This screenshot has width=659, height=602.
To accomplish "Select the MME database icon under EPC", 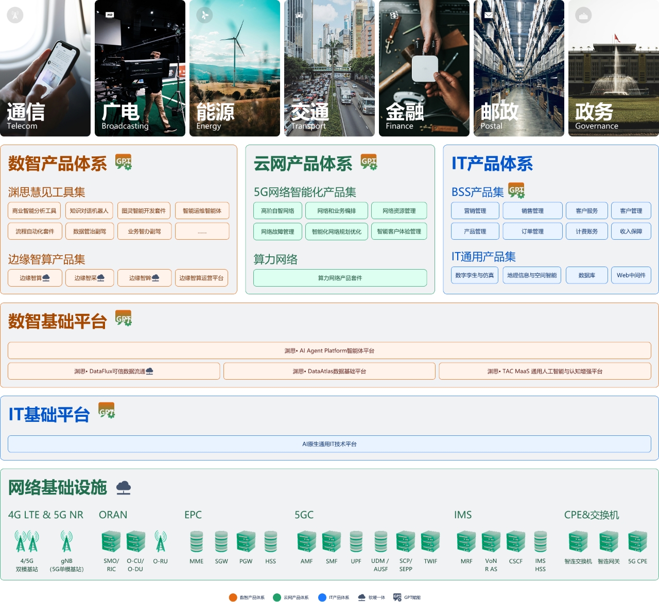I will coord(197,542).
